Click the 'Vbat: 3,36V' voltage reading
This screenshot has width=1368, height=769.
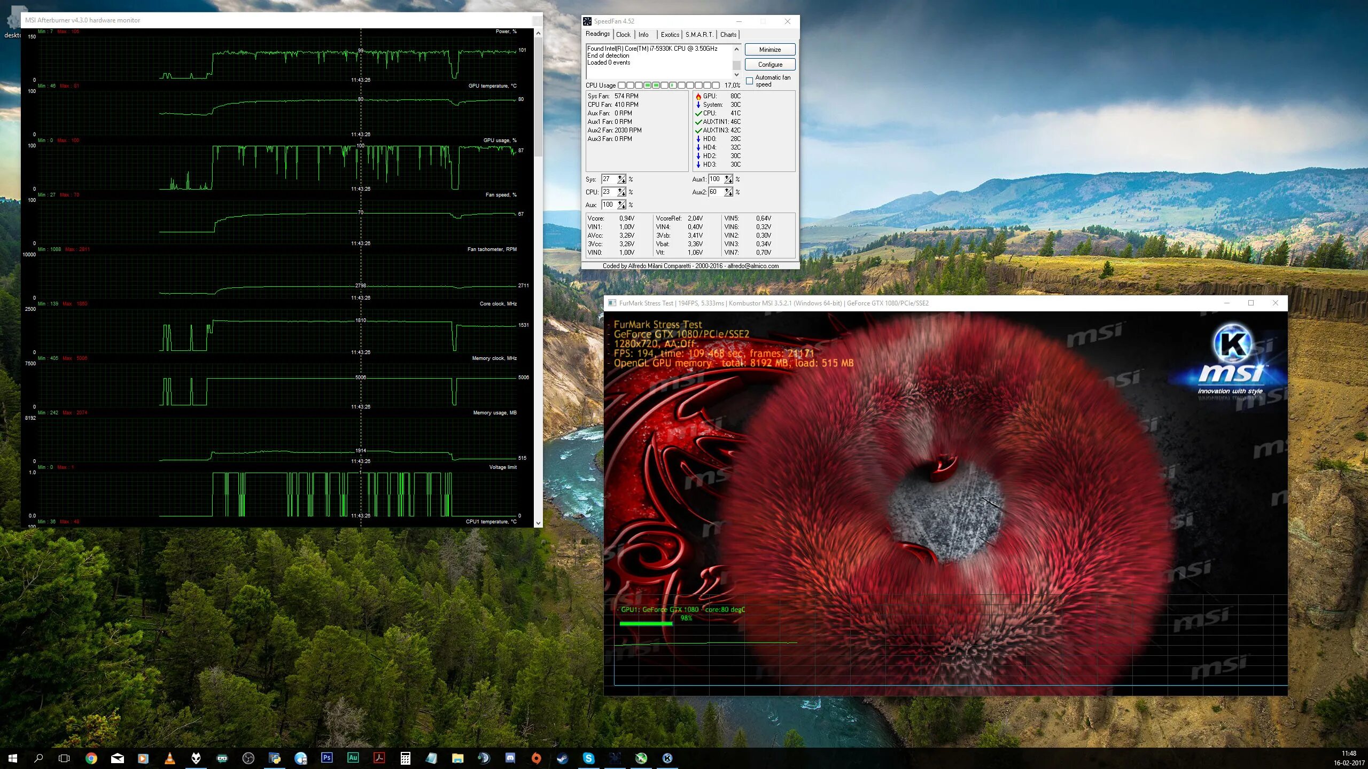[679, 244]
